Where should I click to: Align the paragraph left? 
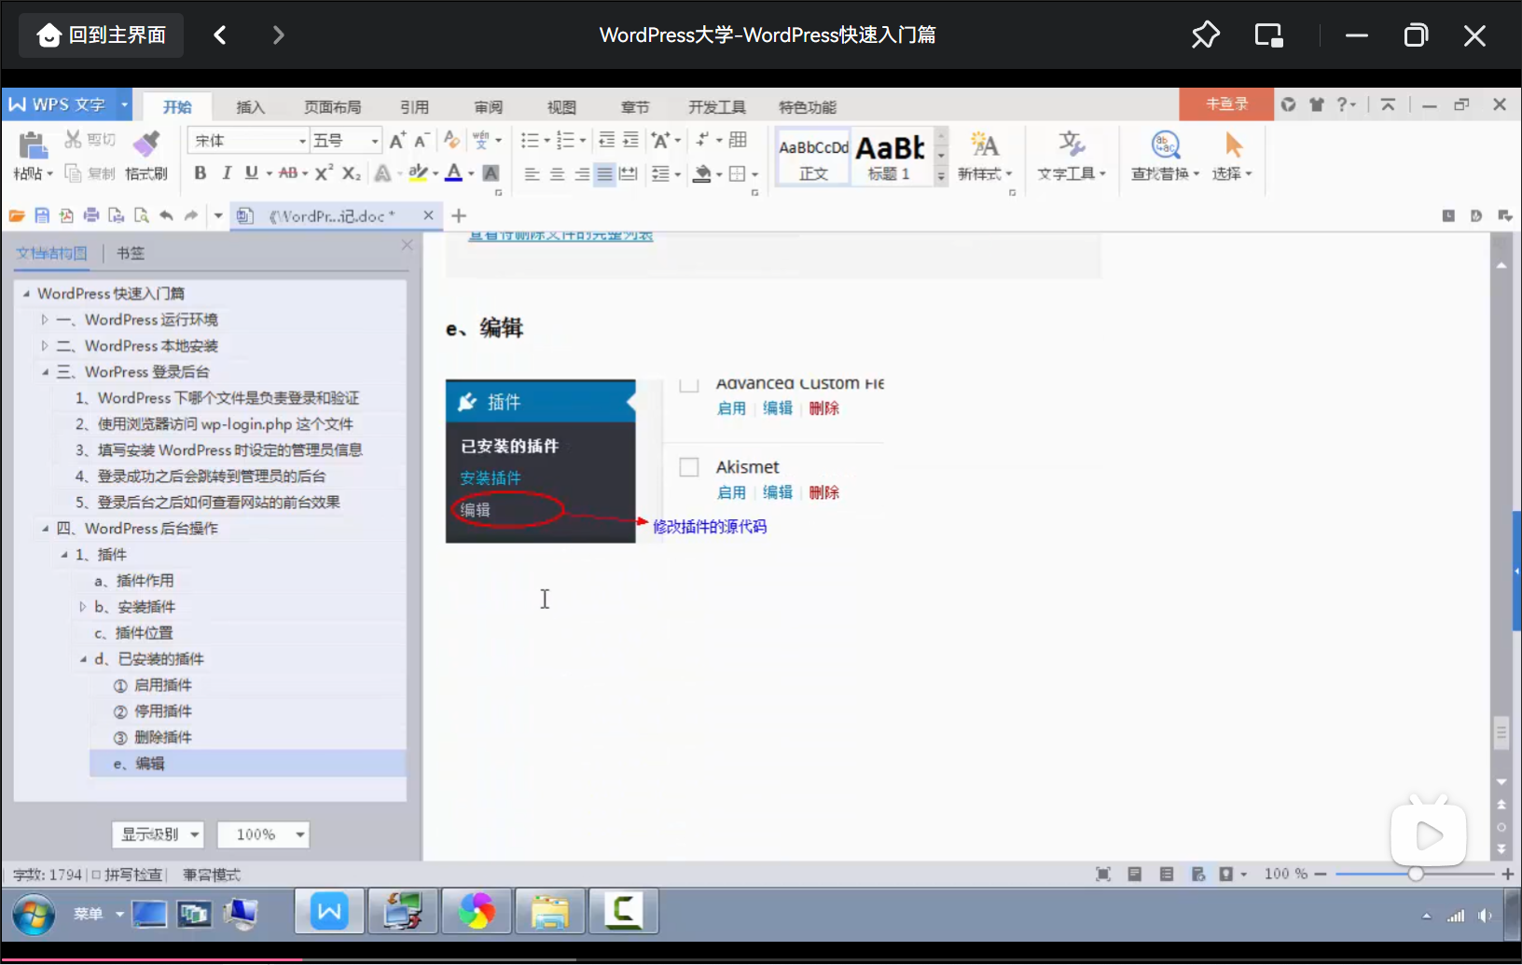click(532, 174)
